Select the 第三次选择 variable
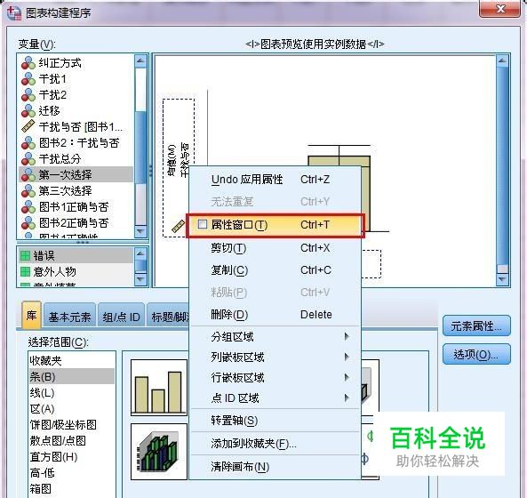Screen dimensions: 527x498 coord(76,191)
